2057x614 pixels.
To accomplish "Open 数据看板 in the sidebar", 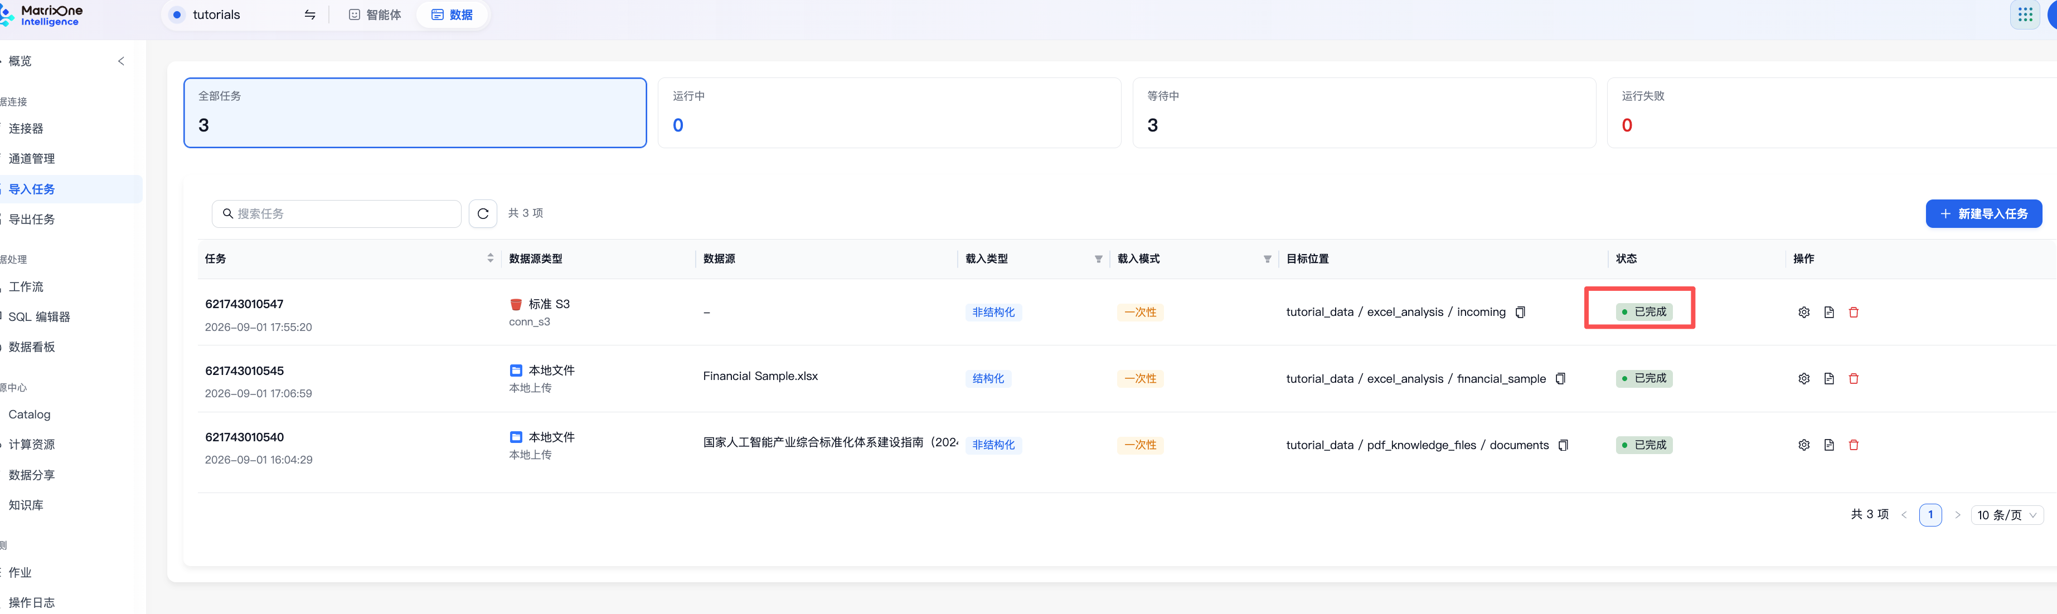I will (x=32, y=347).
